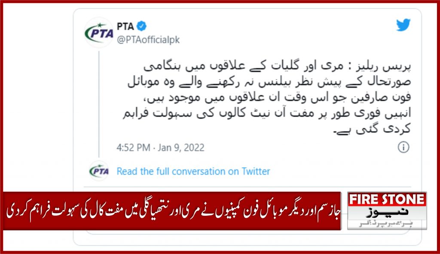Open the tweet info circle icon

tap(403, 147)
